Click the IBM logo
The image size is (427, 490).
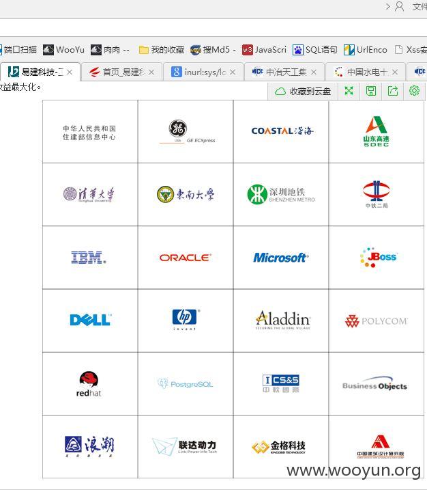click(89, 258)
